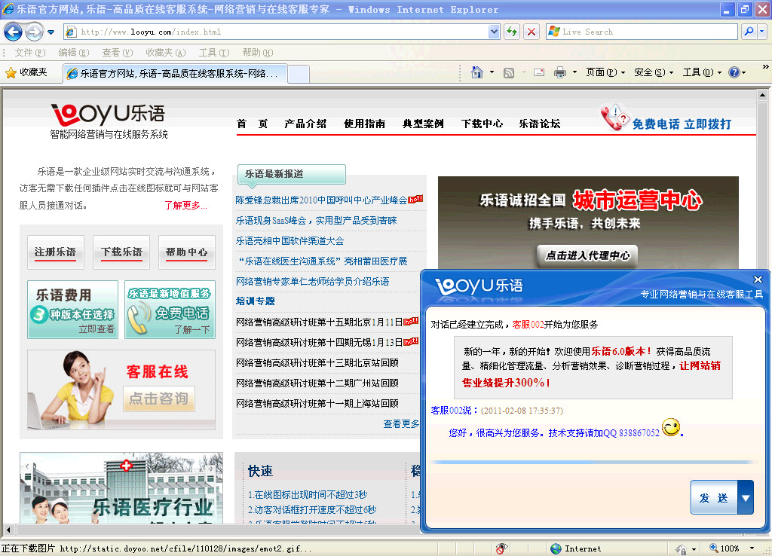Click the red 了解更多... link

pyautogui.click(x=185, y=205)
